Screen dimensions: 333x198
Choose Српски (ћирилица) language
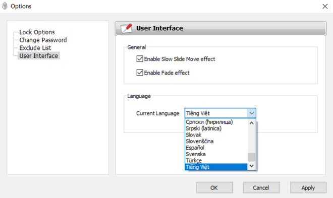pos(216,122)
